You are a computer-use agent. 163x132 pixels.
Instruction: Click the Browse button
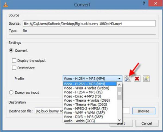pyautogui.click(x=144, y=111)
